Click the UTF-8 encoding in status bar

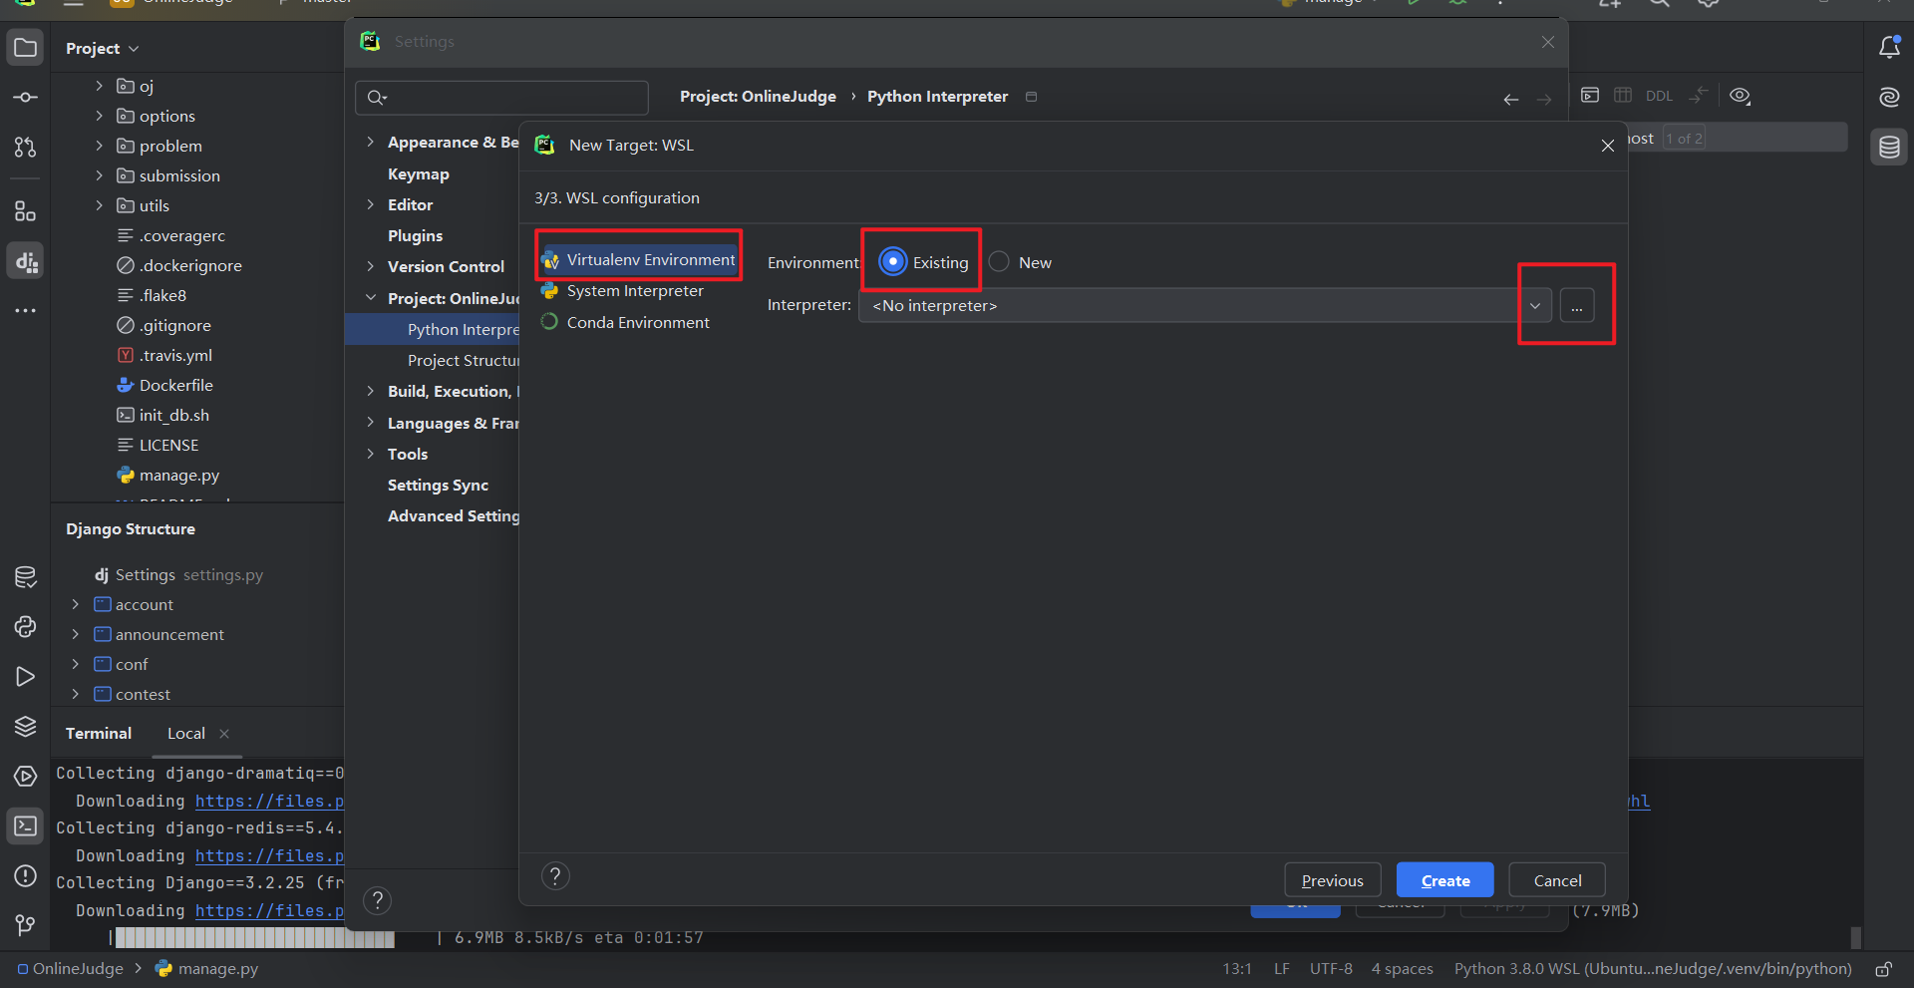(x=1331, y=969)
